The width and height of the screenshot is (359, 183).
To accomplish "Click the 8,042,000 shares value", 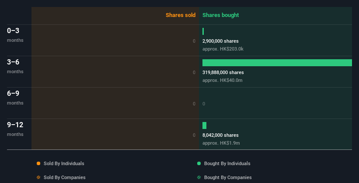I will click(x=220, y=135).
